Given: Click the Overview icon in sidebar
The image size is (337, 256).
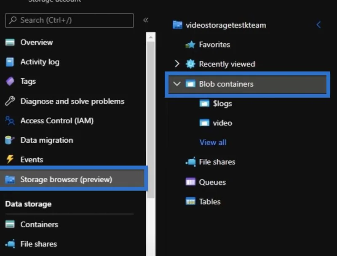Looking at the screenshot, I should (10, 42).
